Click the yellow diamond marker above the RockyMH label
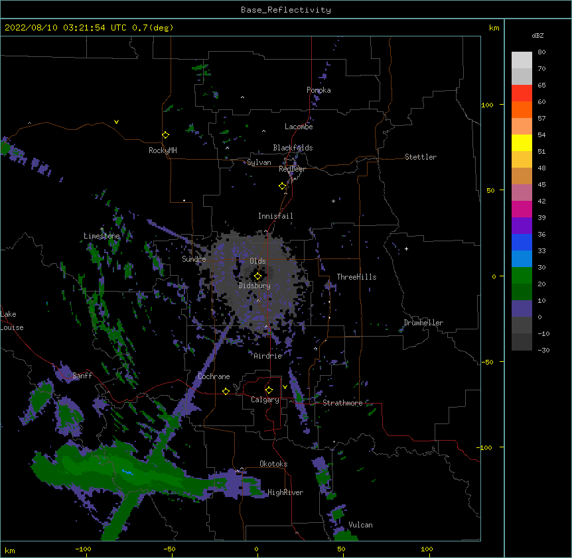The height and width of the screenshot is (558, 572). [x=165, y=135]
